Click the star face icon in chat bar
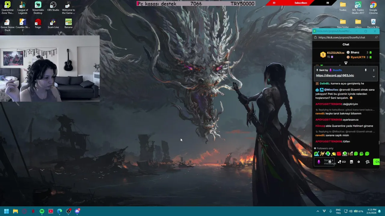Viewport: 385px width, 216px height. tap(368, 162)
